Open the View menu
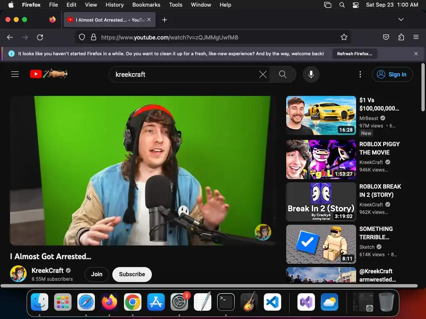This screenshot has height=319, width=426. [91, 5]
